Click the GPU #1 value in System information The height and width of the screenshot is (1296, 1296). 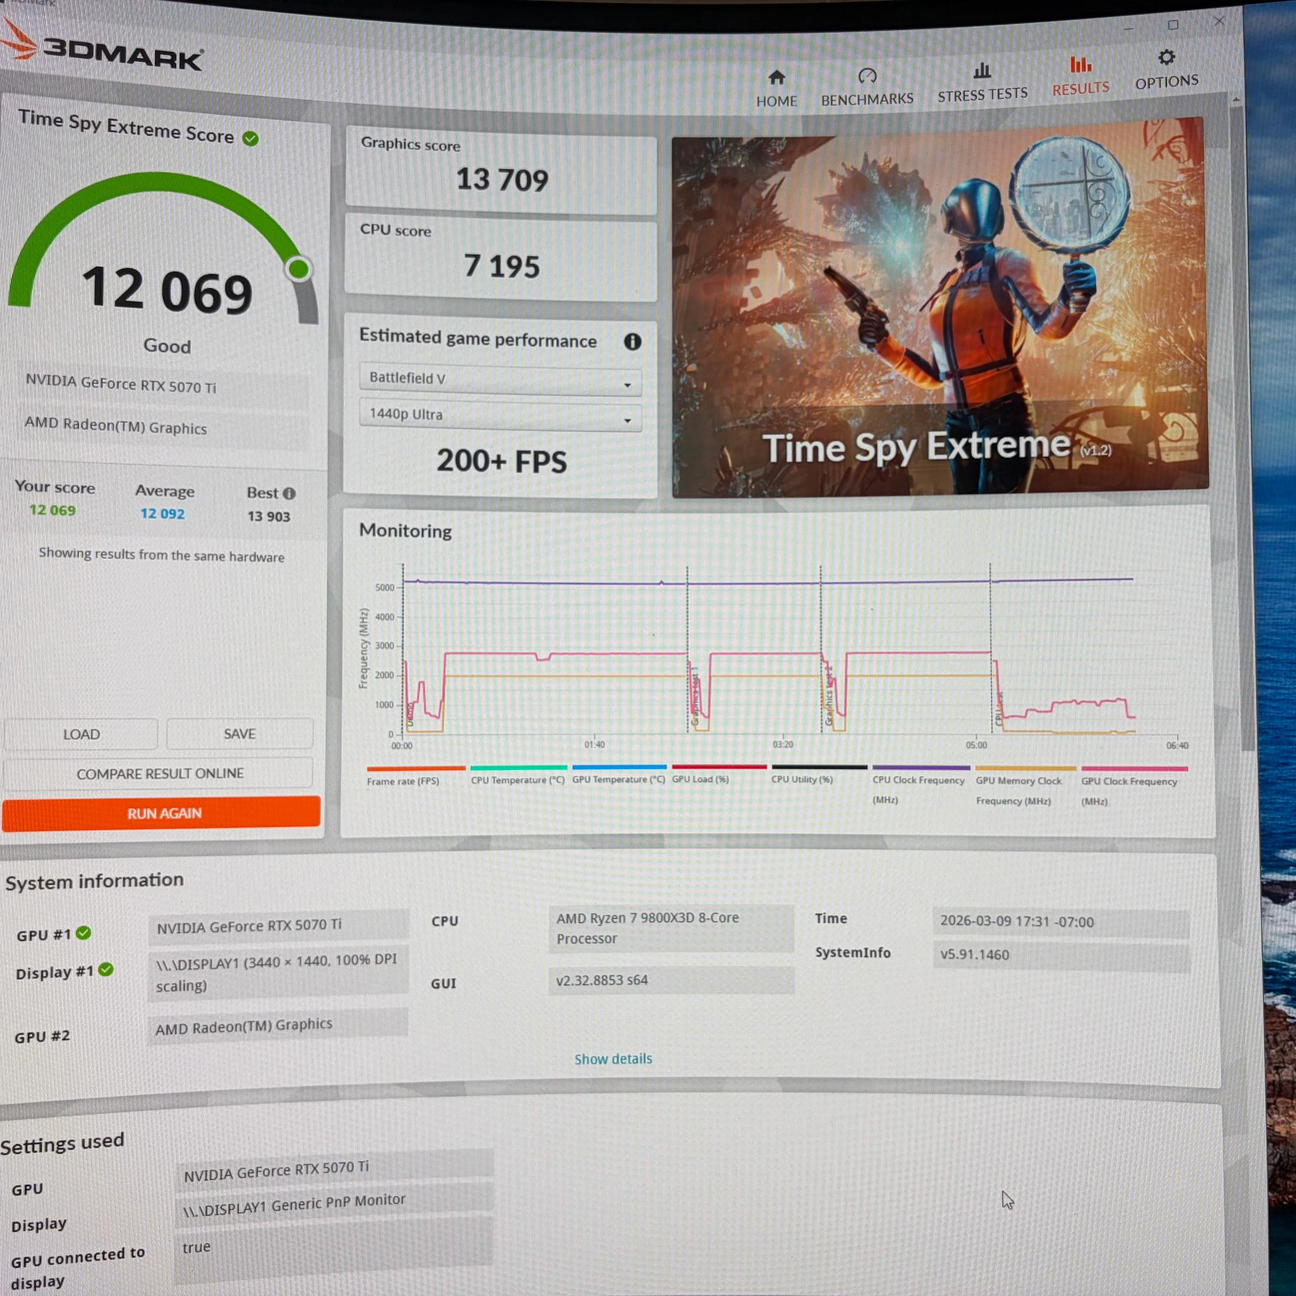tap(278, 926)
